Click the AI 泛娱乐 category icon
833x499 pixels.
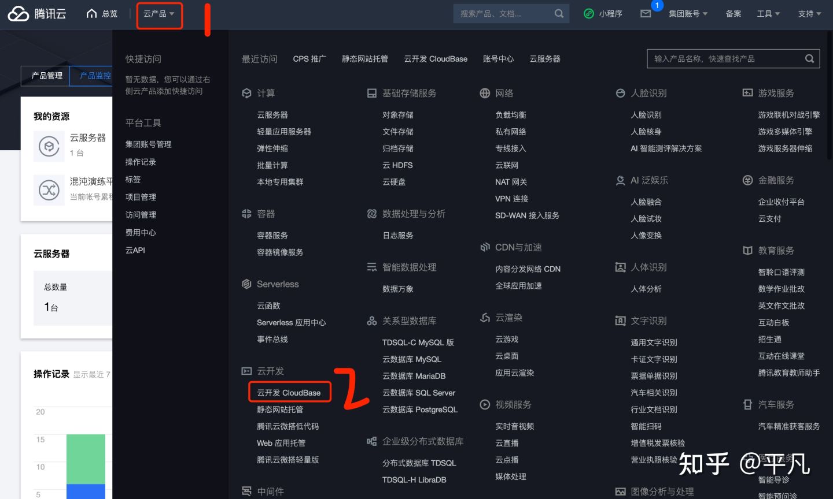point(621,181)
